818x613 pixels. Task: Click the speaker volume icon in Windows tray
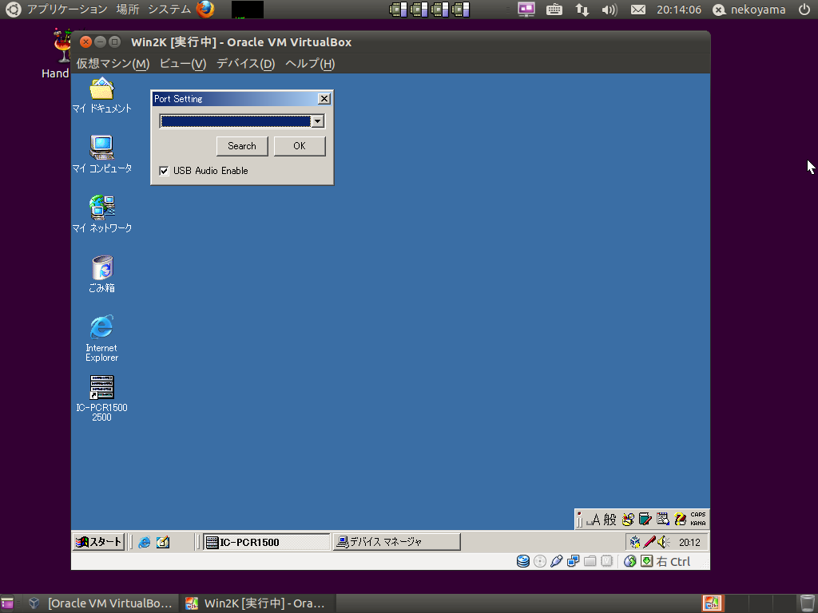[662, 542]
